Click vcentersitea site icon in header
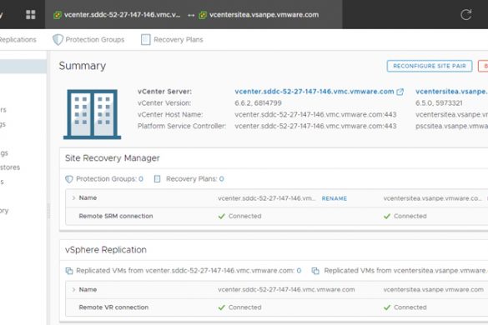 tap(203, 15)
